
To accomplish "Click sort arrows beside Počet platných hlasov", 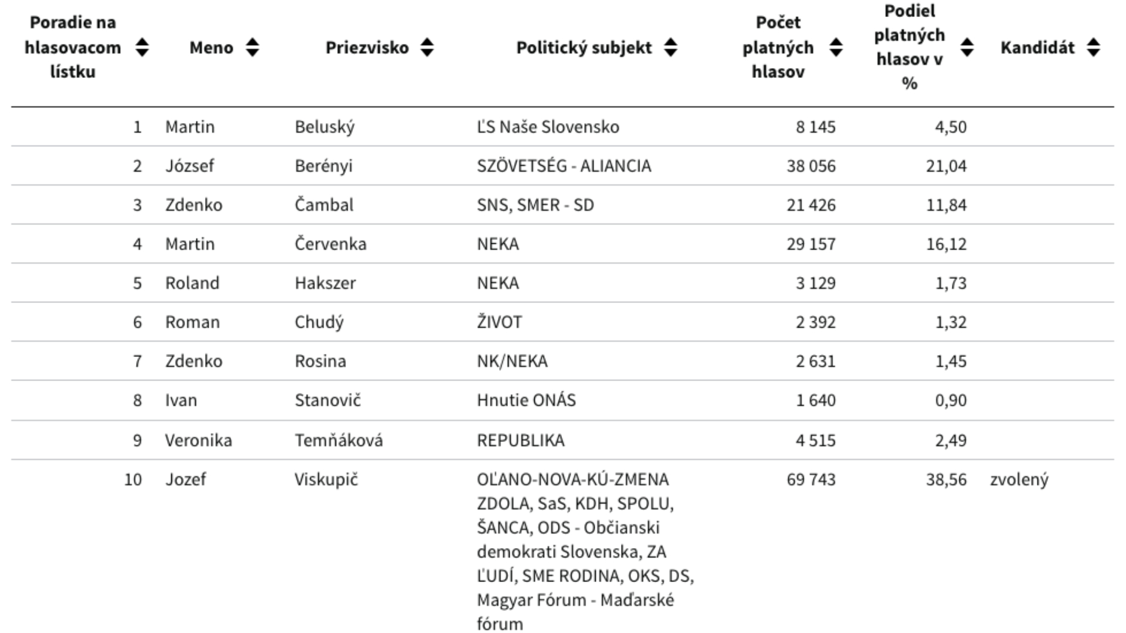I will [x=836, y=47].
